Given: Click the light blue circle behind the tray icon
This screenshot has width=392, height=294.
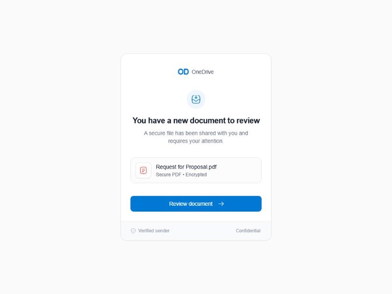Looking at the screenshot, I should pos(196,99).
